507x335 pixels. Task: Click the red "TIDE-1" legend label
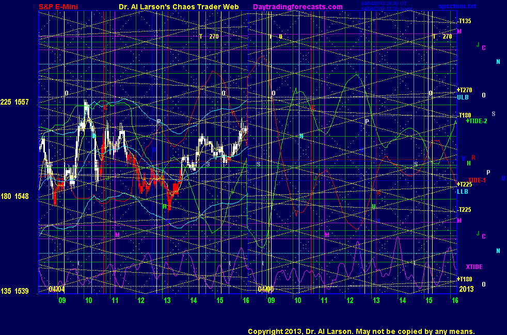tap(477, 180)
